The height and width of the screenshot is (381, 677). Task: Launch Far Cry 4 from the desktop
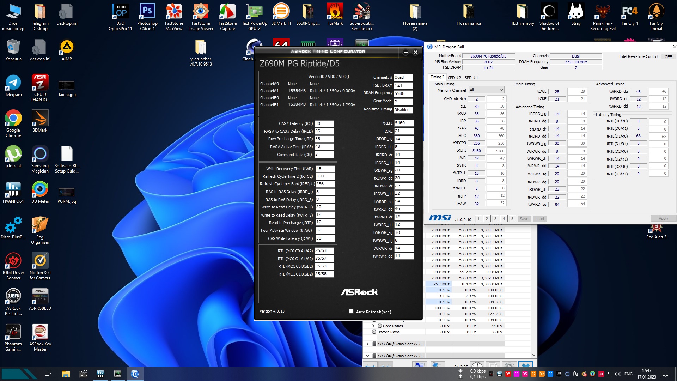tap(629, 14)
